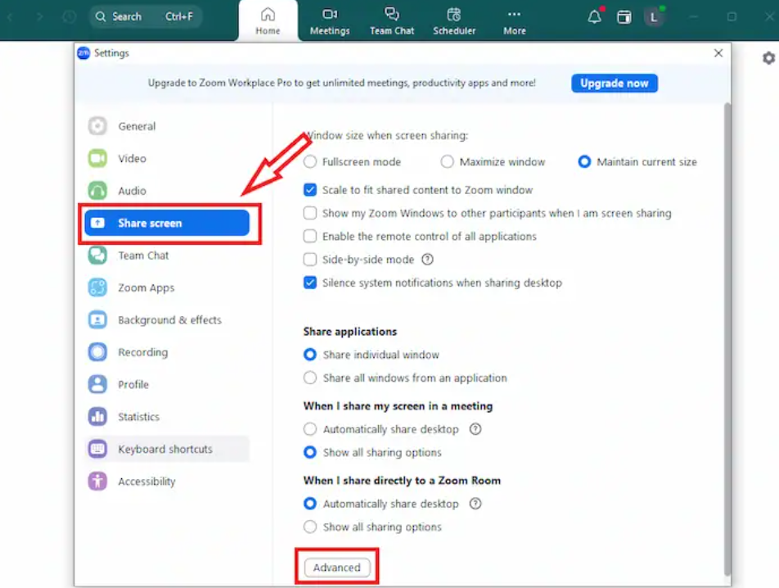Toggle the Side-by-side mode checkbox
Image resolution: width=779 pixels, height=588 pixels.
[310, 260]
